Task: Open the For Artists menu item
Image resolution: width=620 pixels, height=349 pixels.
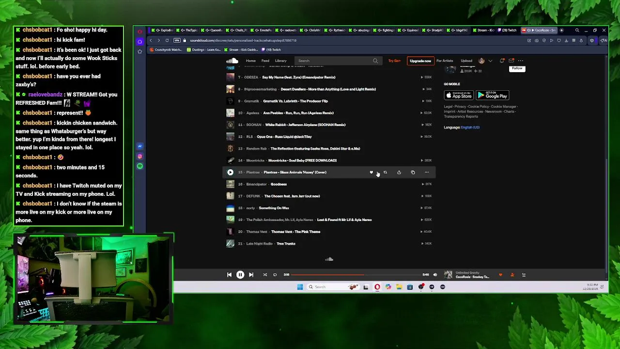Action: (444, 61)
